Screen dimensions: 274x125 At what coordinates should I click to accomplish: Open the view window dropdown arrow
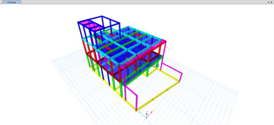click(268, 2)
